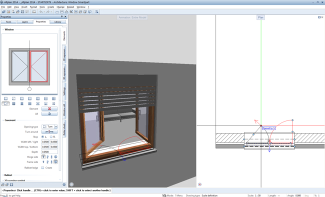Select the R stop radio button
The image size is (325, 197).
tap(51, 137)
